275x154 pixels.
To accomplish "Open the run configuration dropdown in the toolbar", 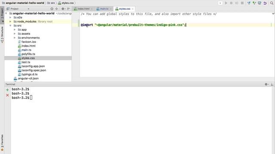I will point(220,3).
